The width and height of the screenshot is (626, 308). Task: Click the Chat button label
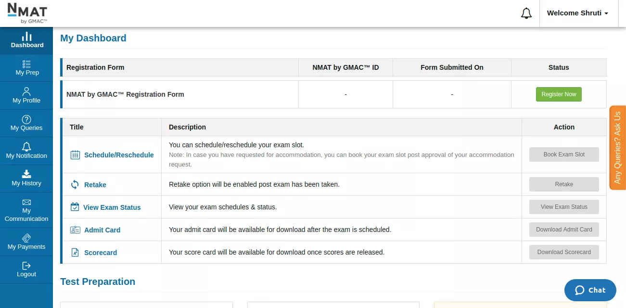[x=597, y=290]
